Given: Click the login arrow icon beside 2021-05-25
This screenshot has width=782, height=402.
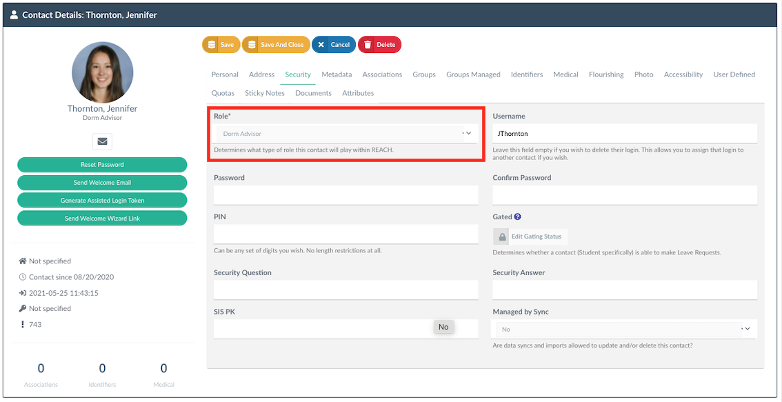Looking at the screenshot, I should 23,293.
